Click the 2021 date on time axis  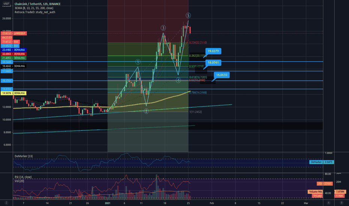107,203
